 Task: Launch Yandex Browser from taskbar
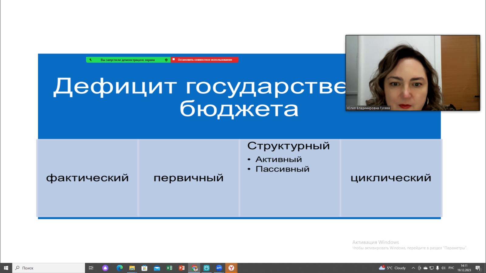click(231, 268)
